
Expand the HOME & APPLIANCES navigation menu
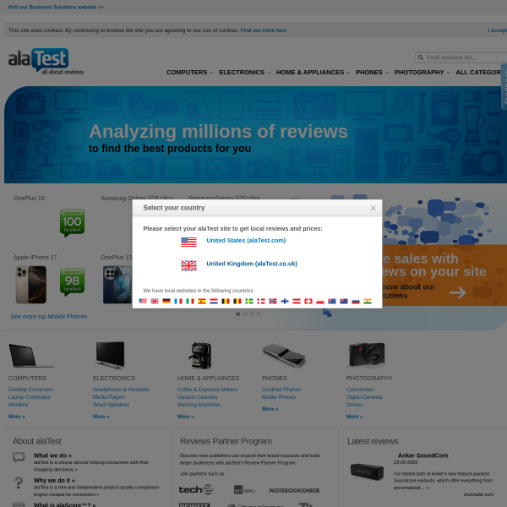(x=313, y=73)
